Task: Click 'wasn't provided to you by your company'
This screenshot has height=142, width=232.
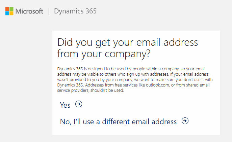Action: tap(95, 80)
